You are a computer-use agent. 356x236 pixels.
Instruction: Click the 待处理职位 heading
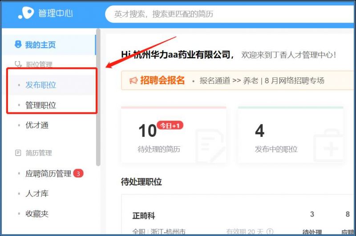pos(141,182)
